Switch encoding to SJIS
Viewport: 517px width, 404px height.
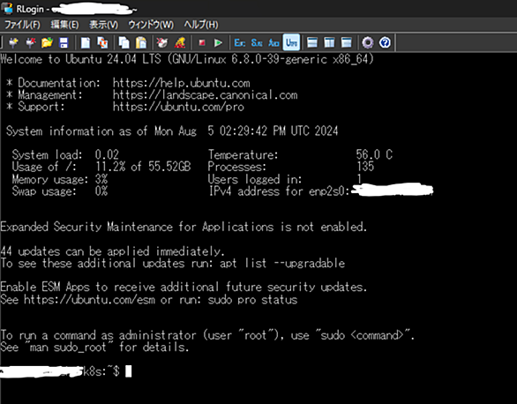point(257,42)
